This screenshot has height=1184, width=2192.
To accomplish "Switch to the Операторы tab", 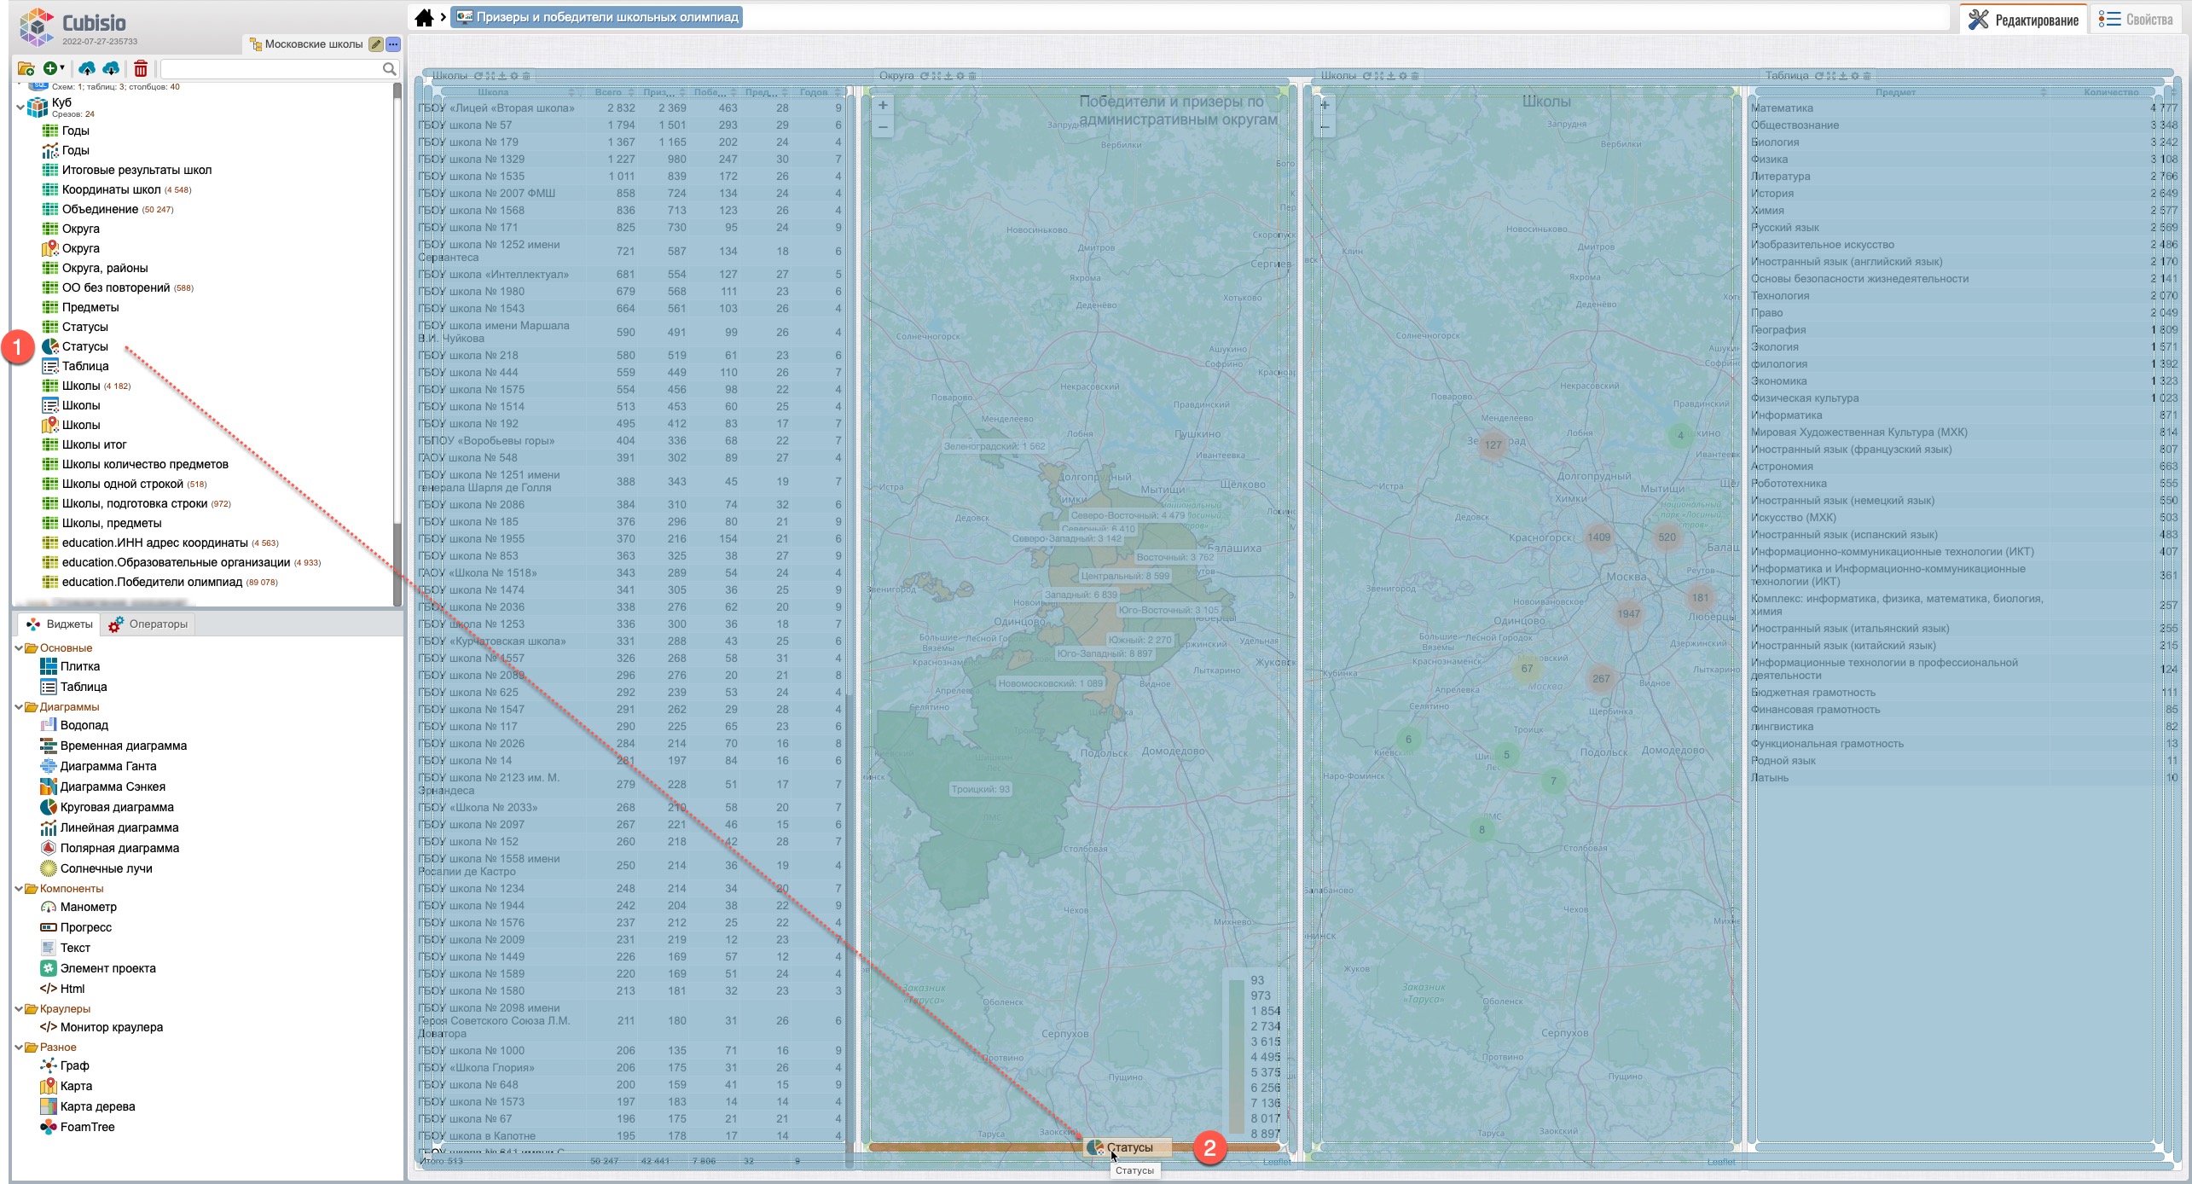I will tap(148, 624).
